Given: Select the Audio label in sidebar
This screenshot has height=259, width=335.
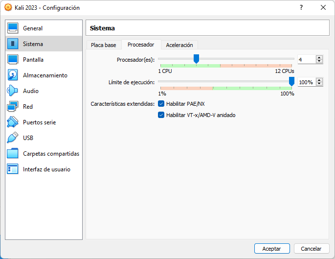Looking at the screenshot, I should tap(31, 91).
